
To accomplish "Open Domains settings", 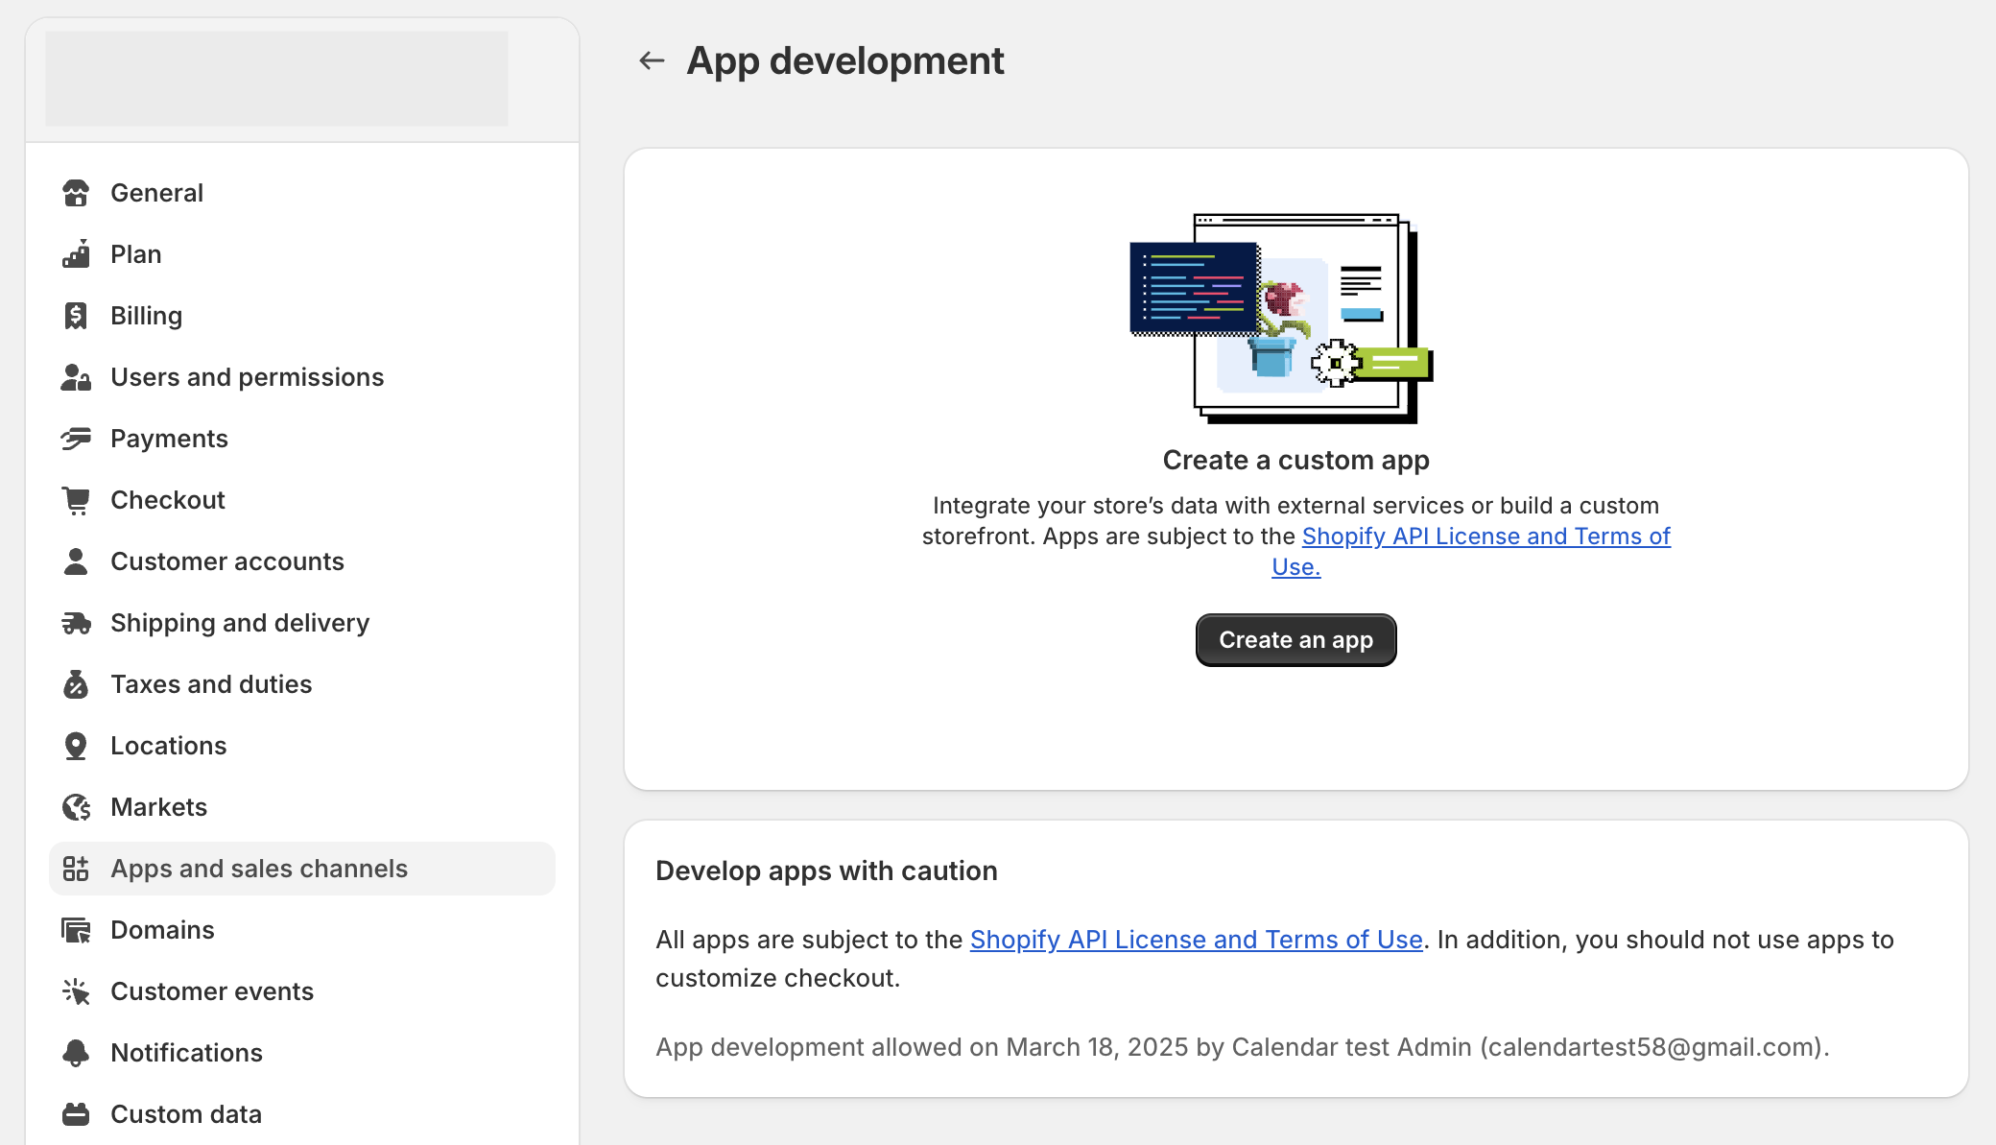I will tap(302, 930).
